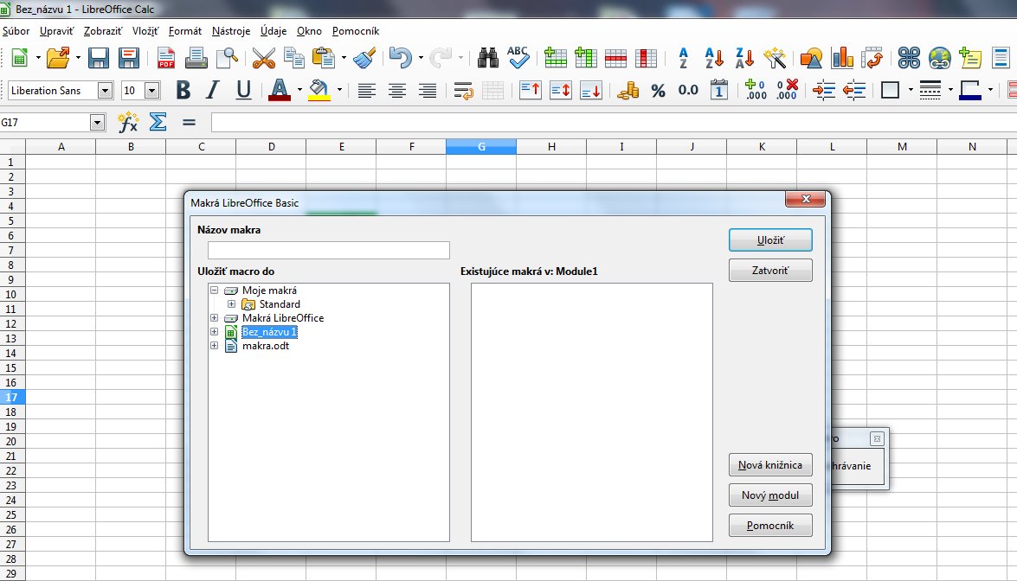This screenshot has height=581, width=1017.
Task: Insert a column with the toolbar icon
Action: pyautogui.click(x=586, y=58)
